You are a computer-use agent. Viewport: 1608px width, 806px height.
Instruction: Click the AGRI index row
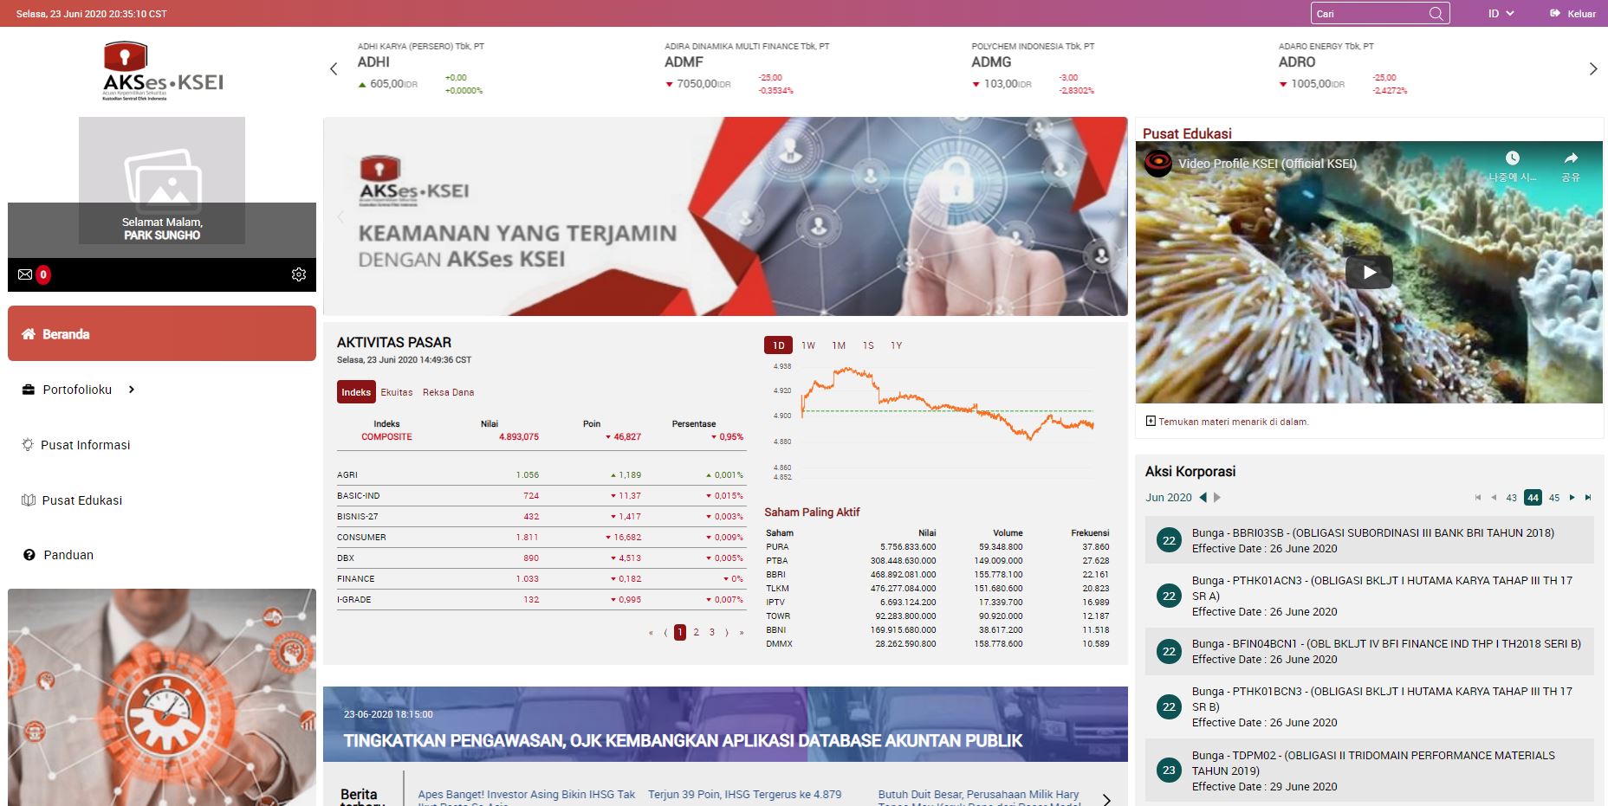tap(541, 474)
